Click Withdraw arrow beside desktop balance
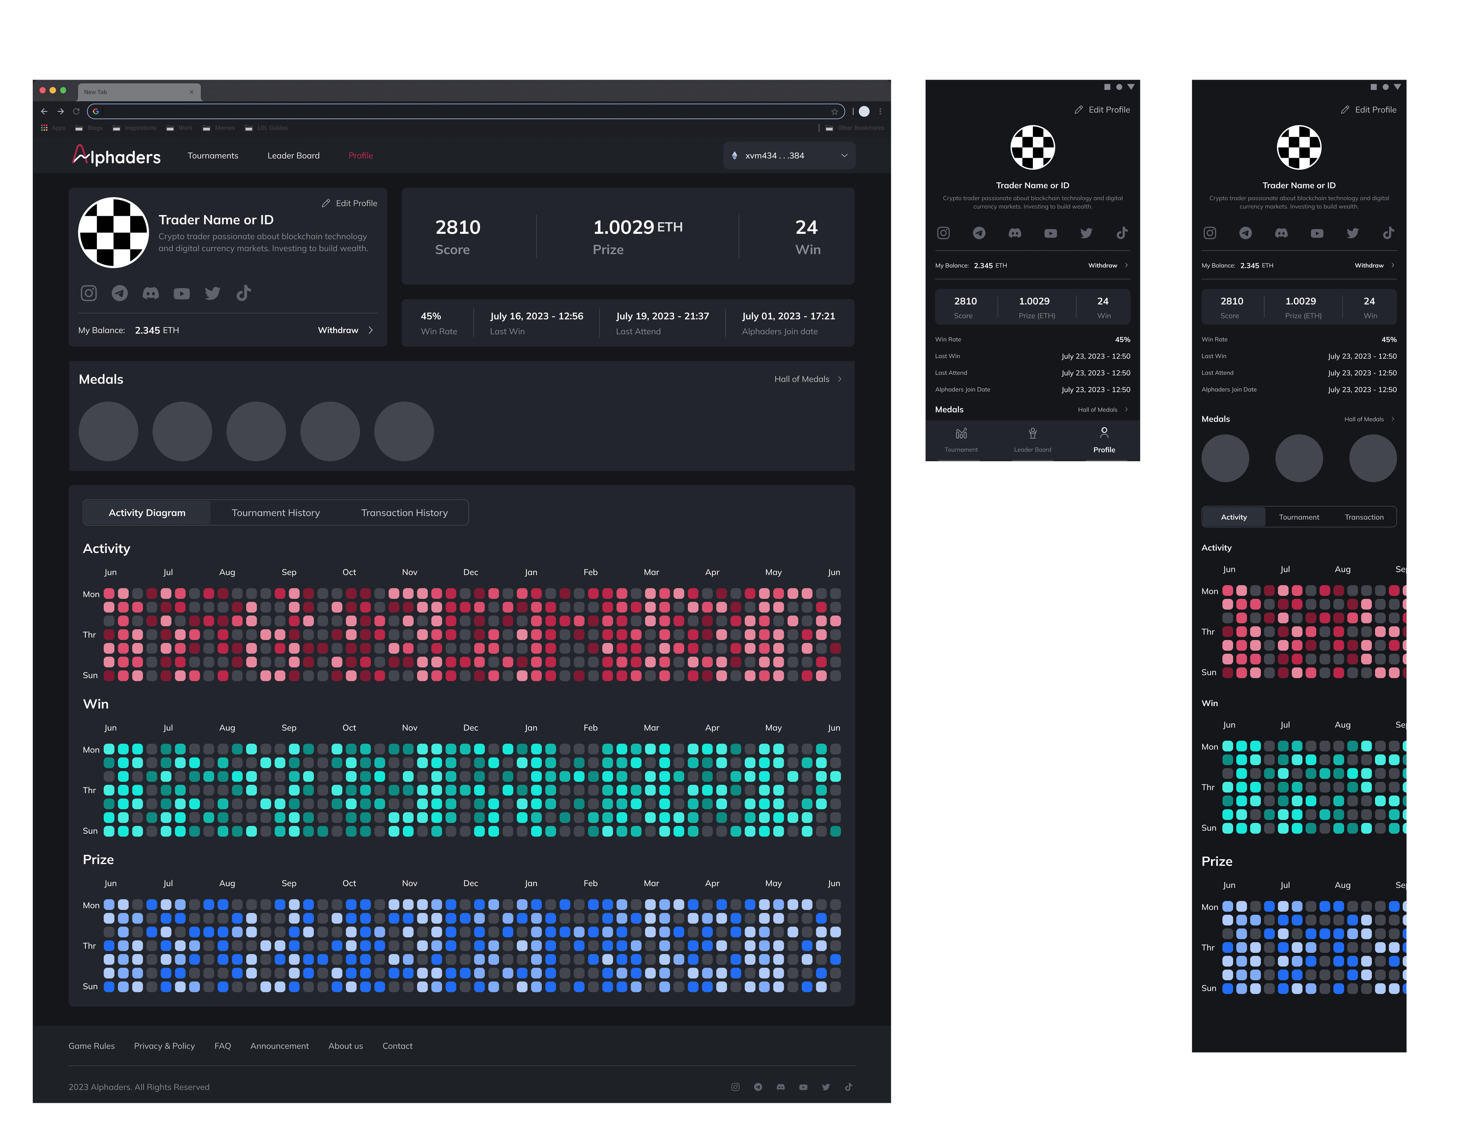The width and height of the screenshot is (1462, 1128). point(371,330)
